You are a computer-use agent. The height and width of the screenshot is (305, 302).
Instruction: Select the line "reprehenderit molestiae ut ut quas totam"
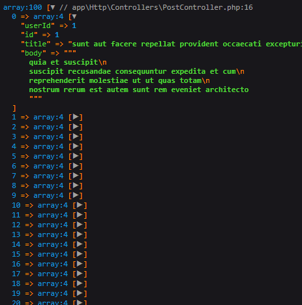click(x=115, y=80)
